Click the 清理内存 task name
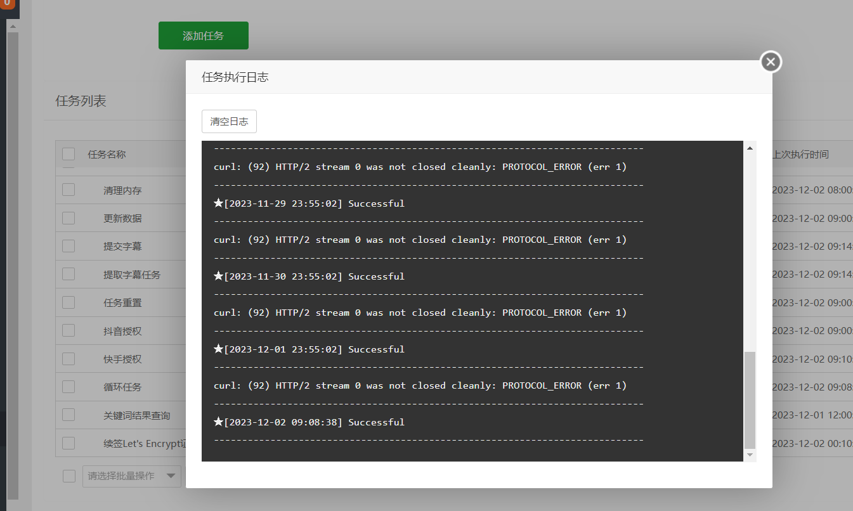Screen dimensions: 853x511 tap(122, 190)
